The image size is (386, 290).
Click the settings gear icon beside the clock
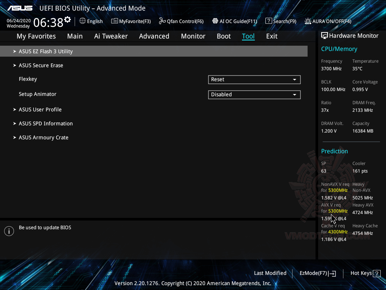(x=67, y=20)
